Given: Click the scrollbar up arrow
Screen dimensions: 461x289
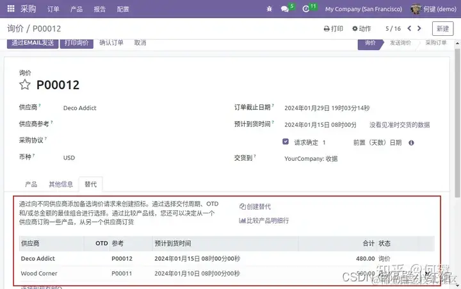Looking at the screenshot, I should pyautogui.click(x=457, y=44).
